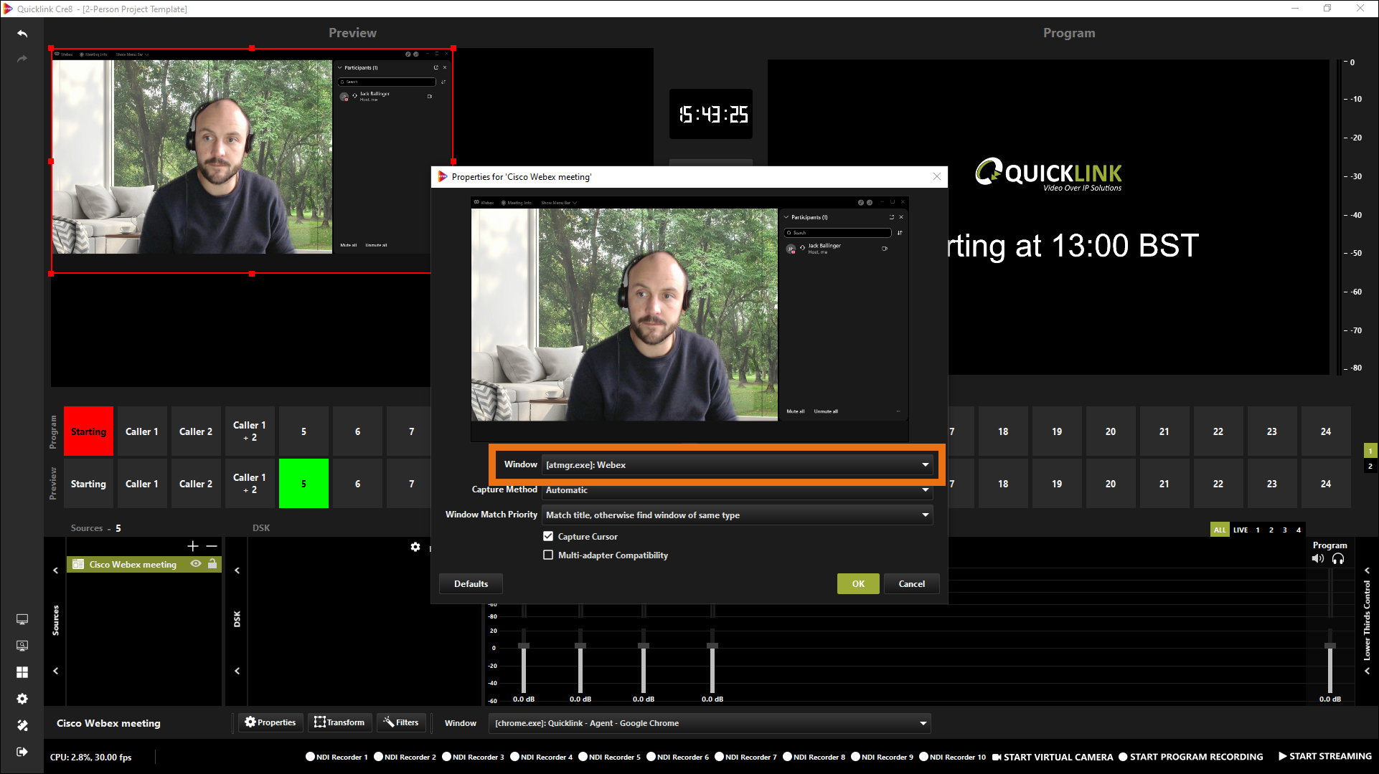Select Program row scene 24
1379x774 pixels.
[1326, 431]
